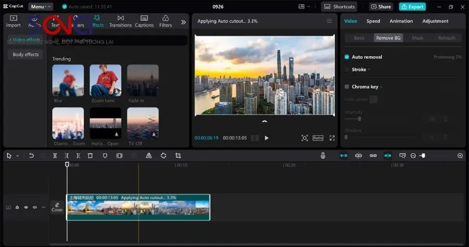The width and height of the screenshot is (469, 247).
Task: Open the Transitions panel
Action: tap(120, 21)
